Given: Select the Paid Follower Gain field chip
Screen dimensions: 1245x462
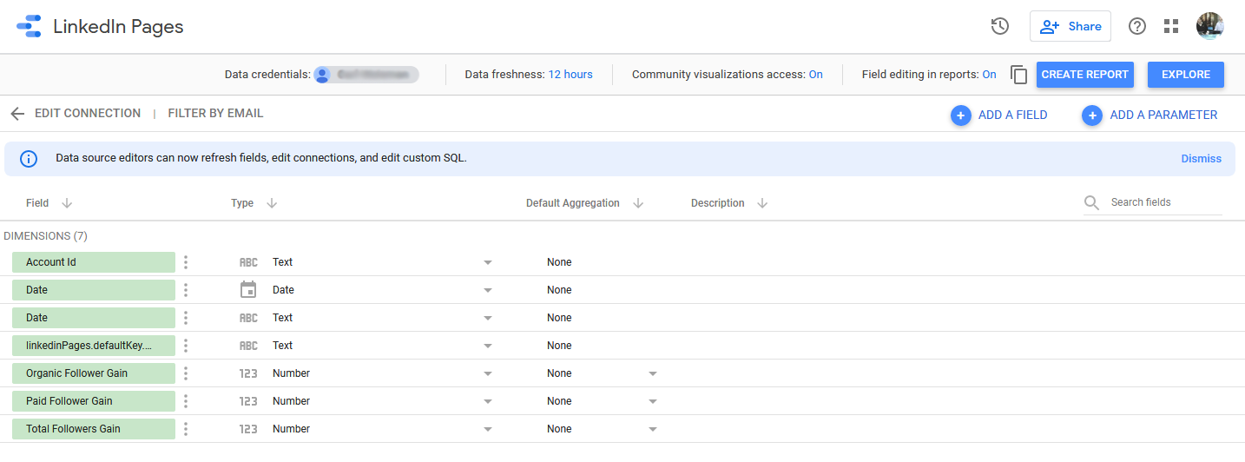Looking at the screenshot, I should (94, 401).
